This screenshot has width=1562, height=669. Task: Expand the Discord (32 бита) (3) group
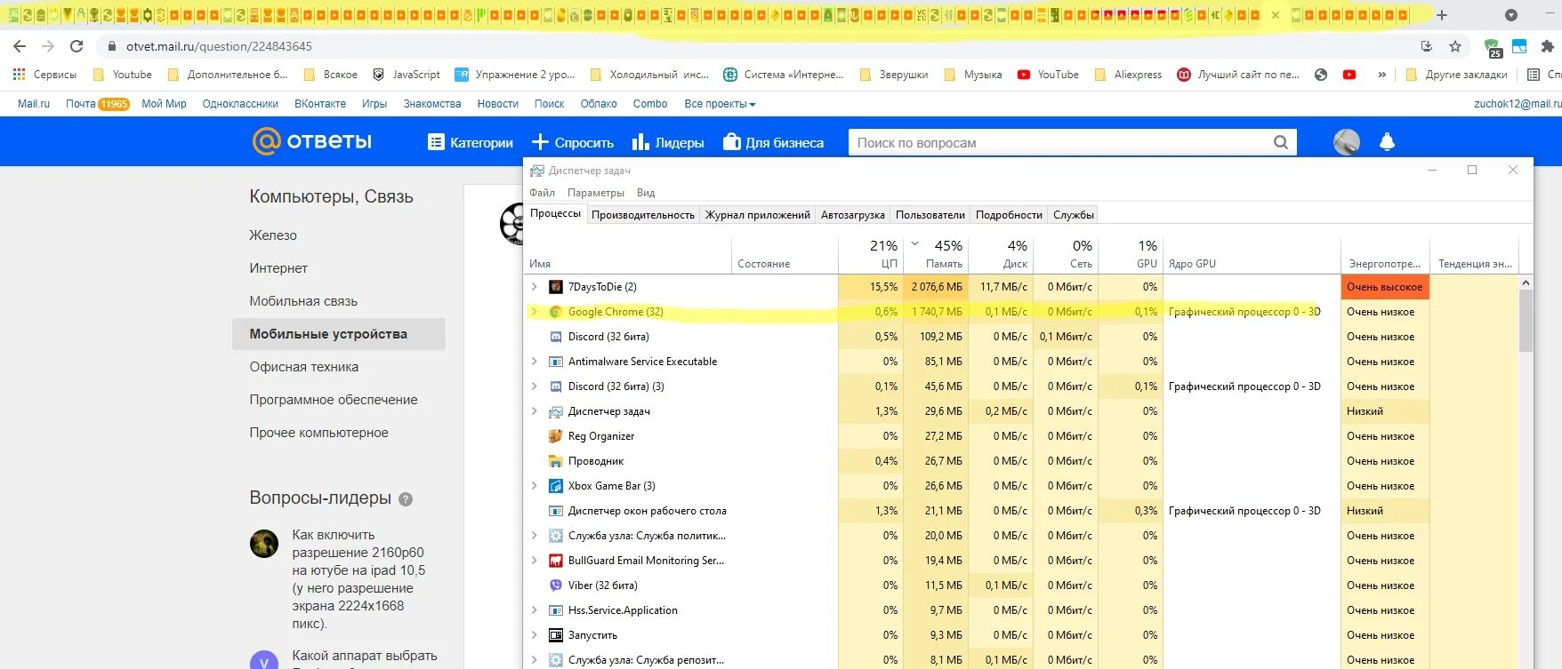pyautogui.click(x=534, y=386)
